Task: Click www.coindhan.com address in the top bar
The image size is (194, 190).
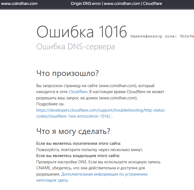Action: (x=19, y=4)
